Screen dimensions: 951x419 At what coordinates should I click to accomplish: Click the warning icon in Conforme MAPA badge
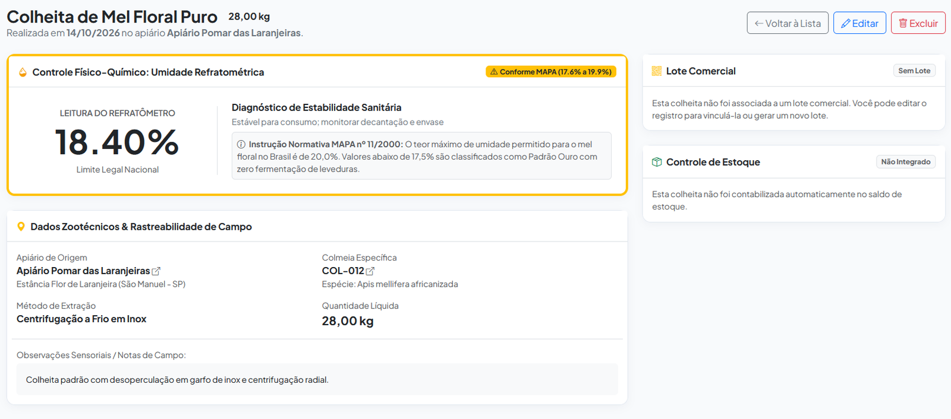494,72
